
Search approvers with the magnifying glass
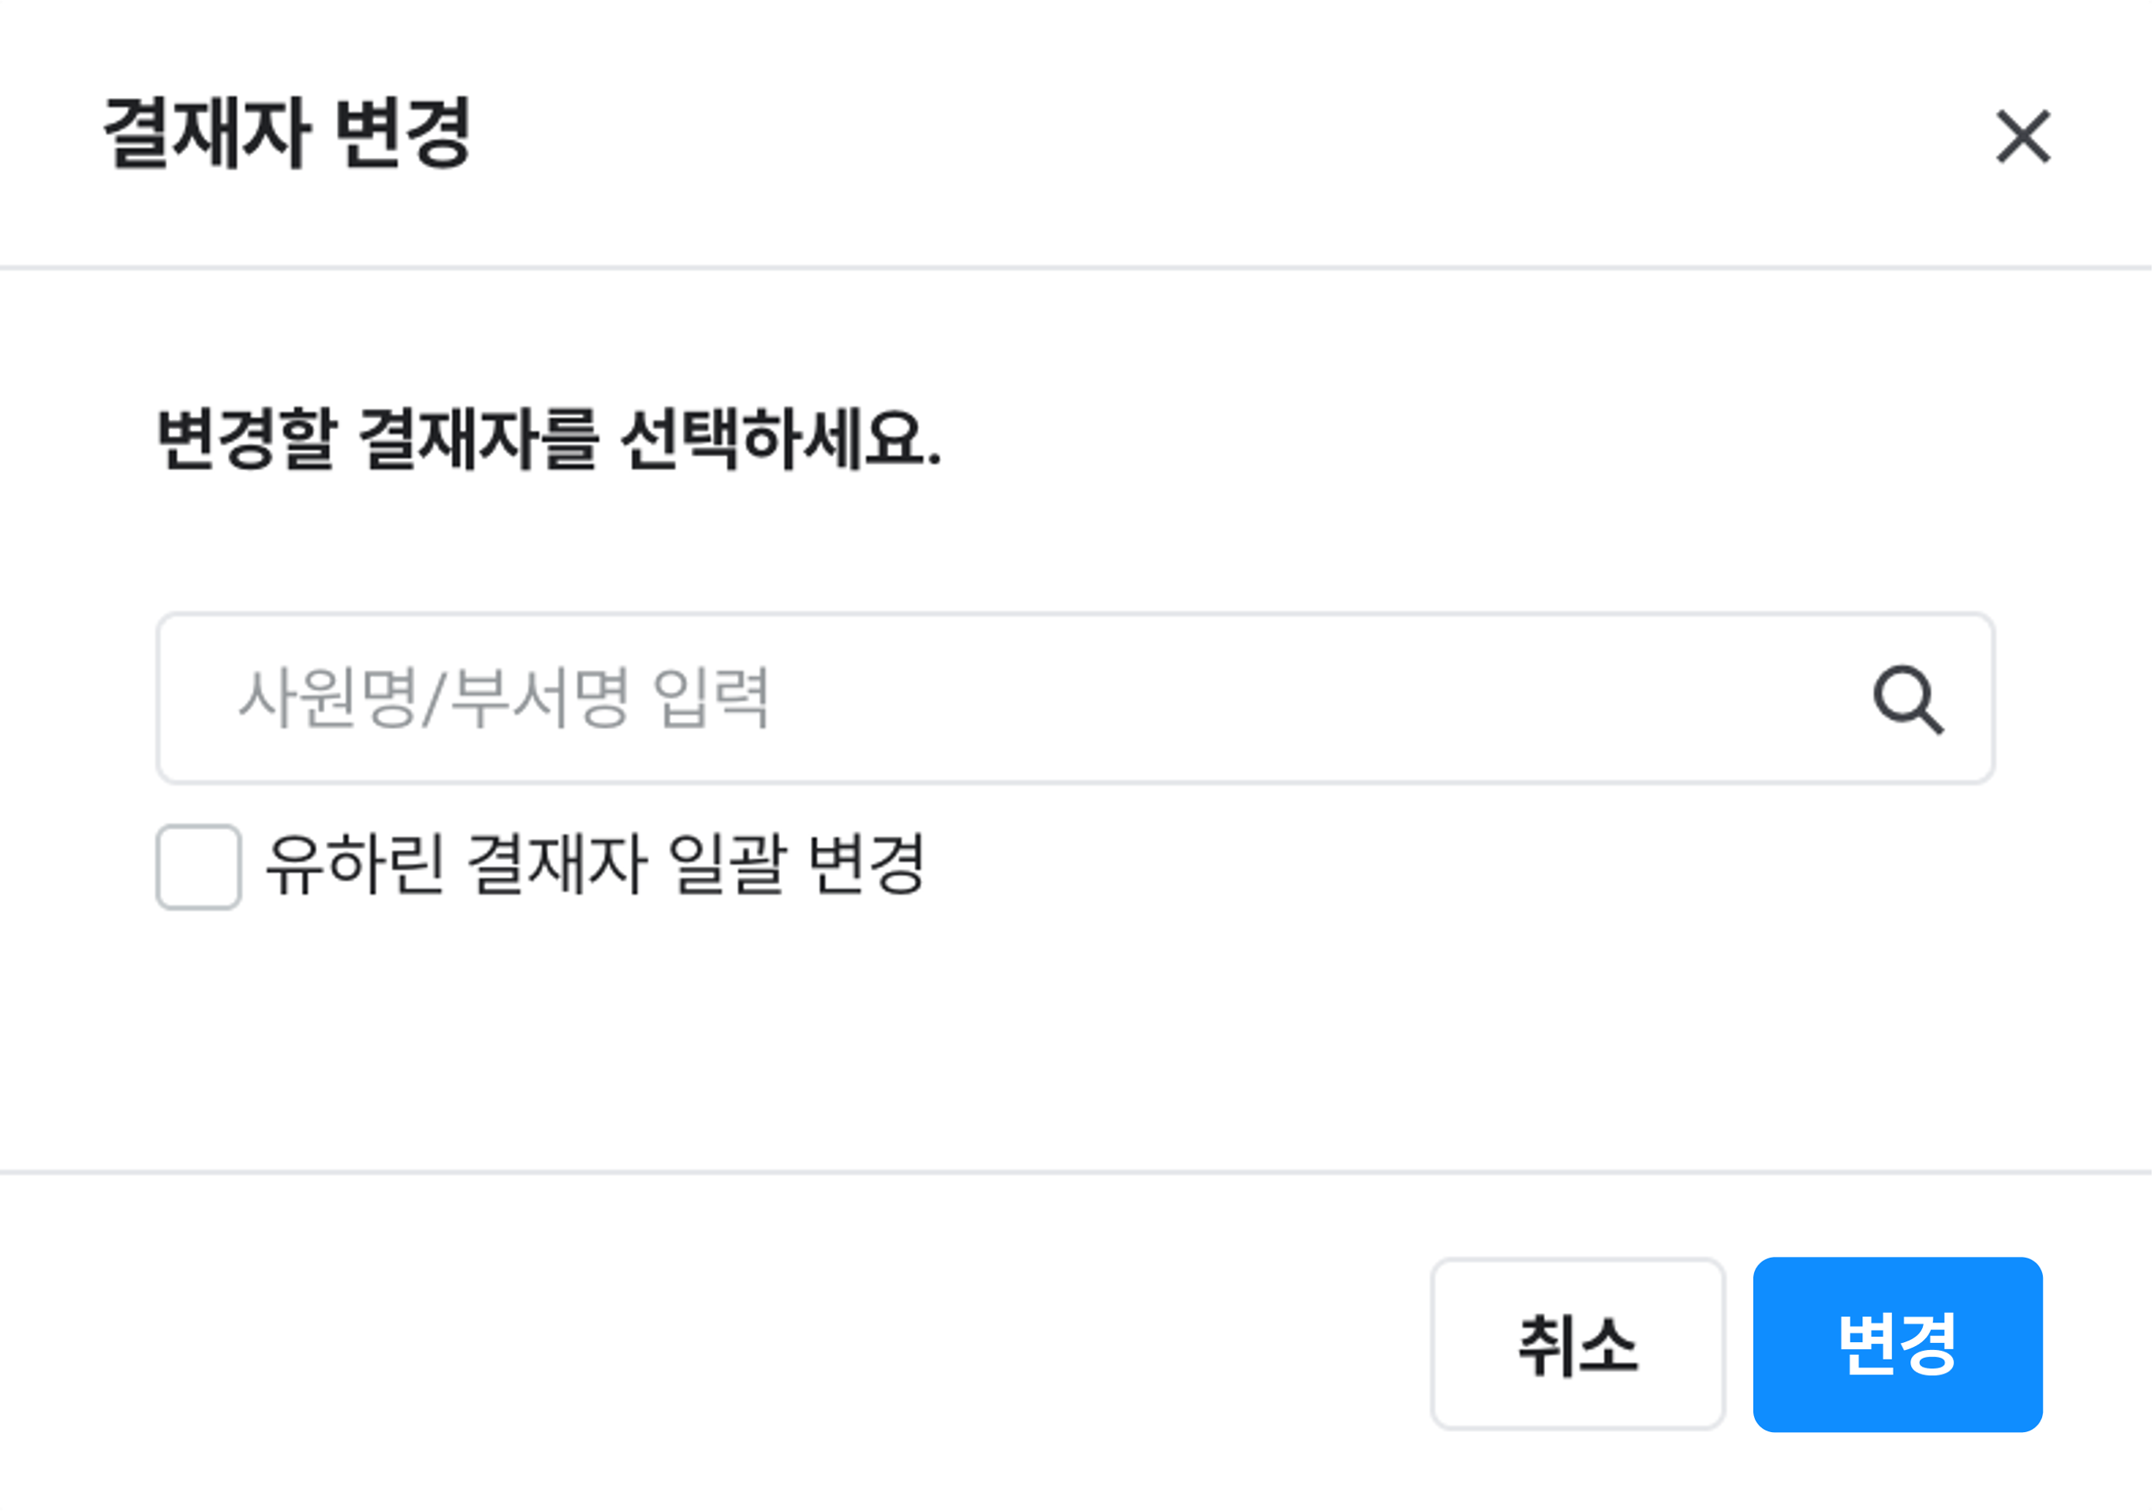(x=1907, y=699)
